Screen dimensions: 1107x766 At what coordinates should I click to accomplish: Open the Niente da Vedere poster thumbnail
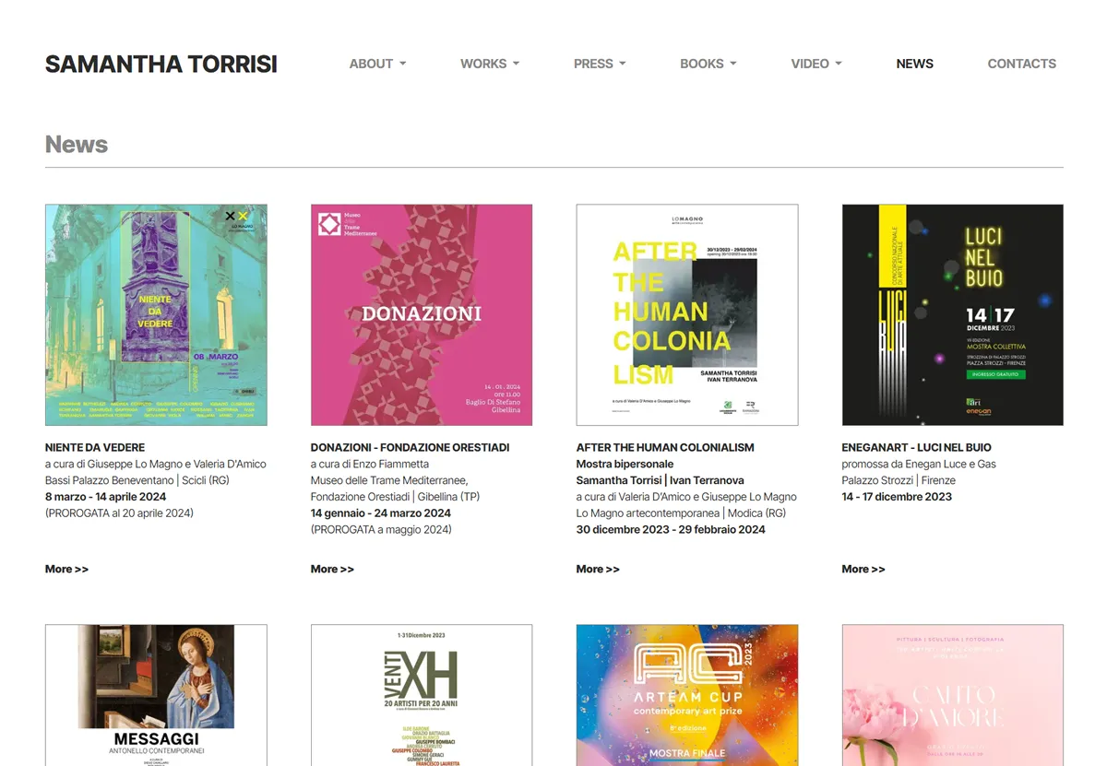[156, 314]
